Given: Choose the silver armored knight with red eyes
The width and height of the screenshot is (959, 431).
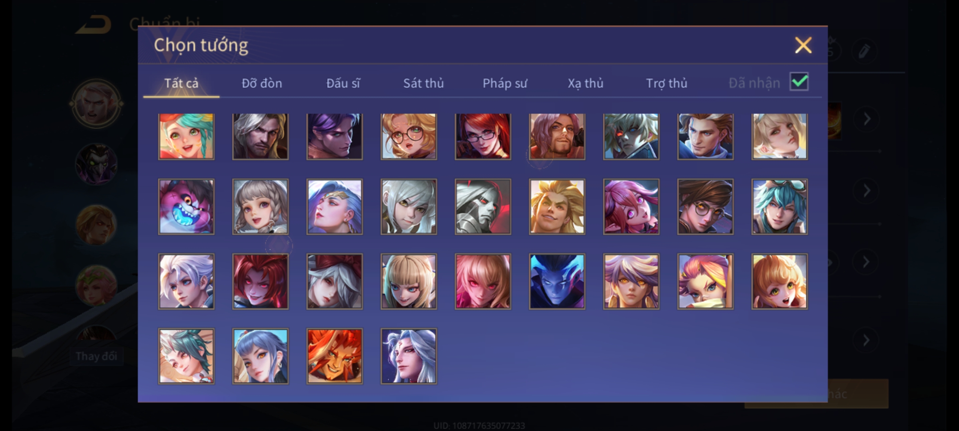Looking at the screenshot, I should point(483,207).
